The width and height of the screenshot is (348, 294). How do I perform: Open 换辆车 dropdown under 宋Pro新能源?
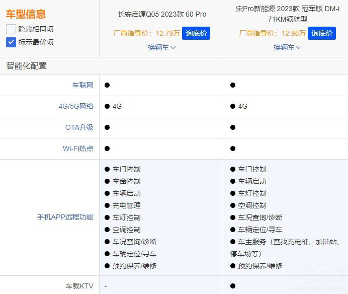pos(287,47)
